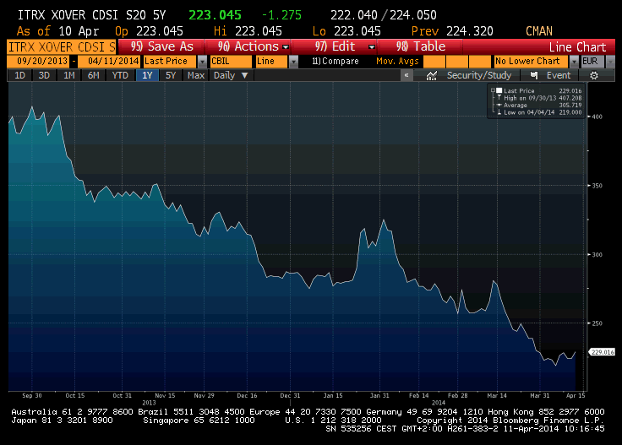Select the 1M range tab
The height and width of the screenshot is (445, 622).
[x=69, y=75]
